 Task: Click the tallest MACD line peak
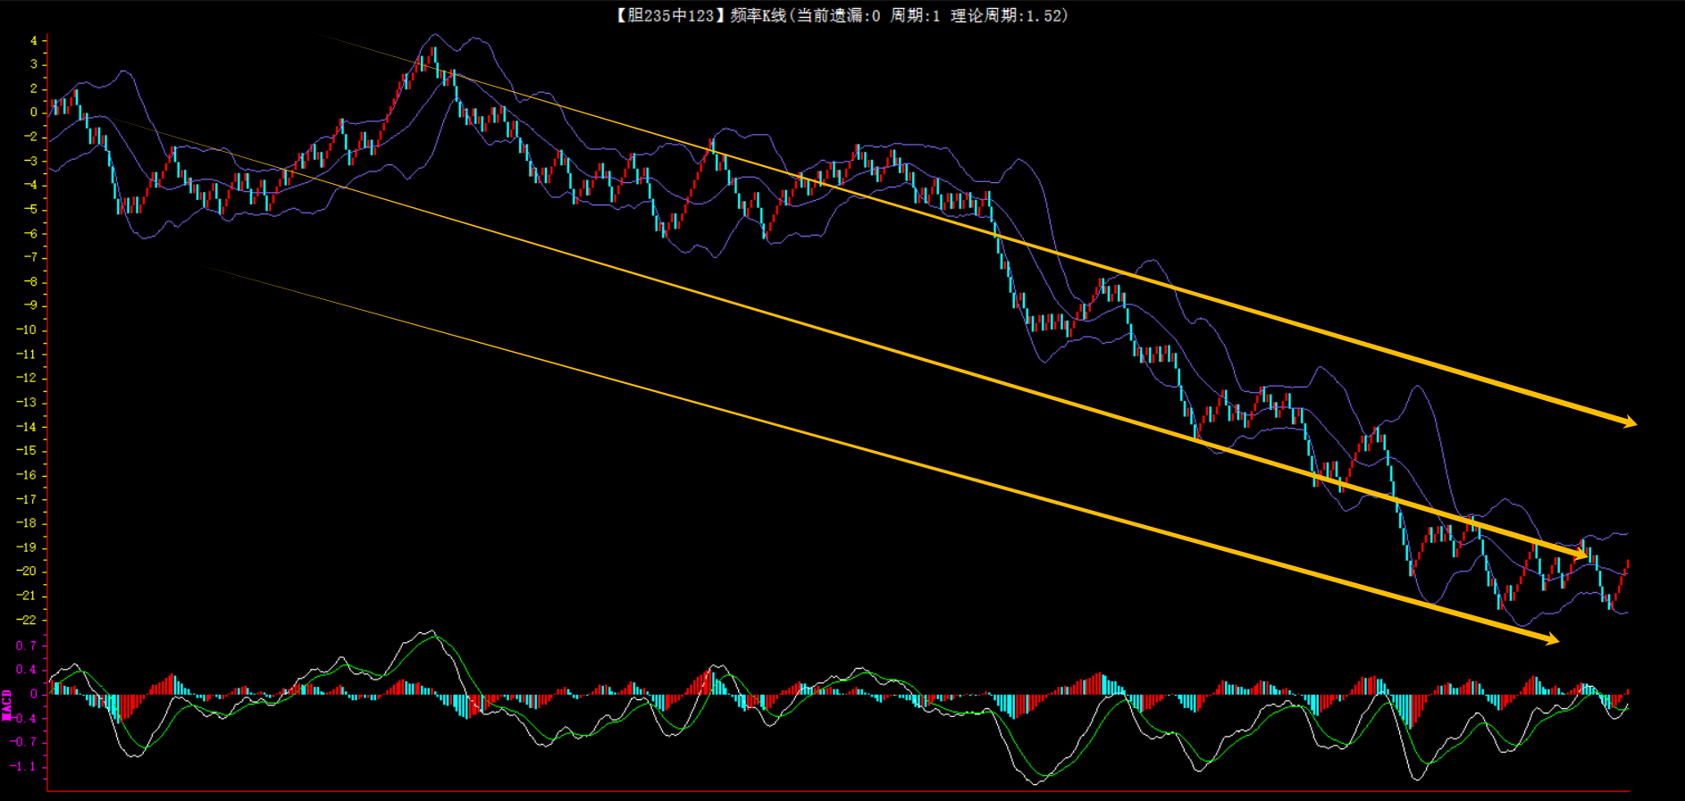[x=430, y=632]
